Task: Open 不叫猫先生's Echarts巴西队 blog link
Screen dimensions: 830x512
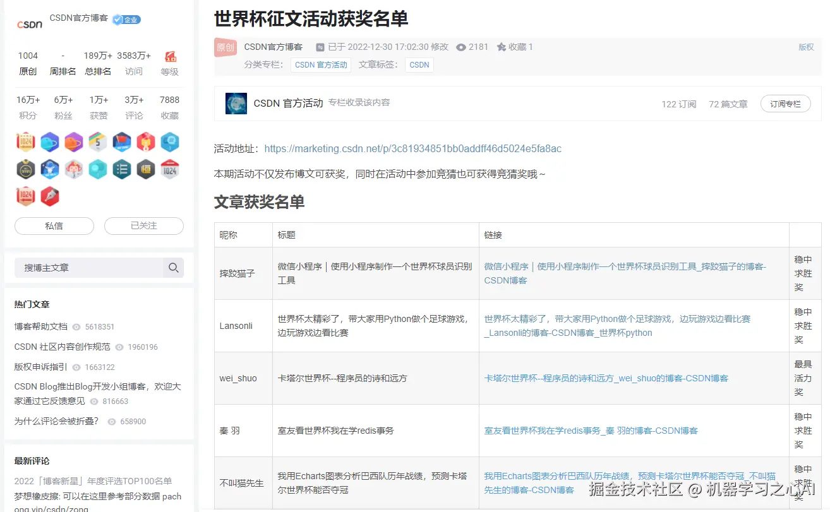Action: pos(630,483)
